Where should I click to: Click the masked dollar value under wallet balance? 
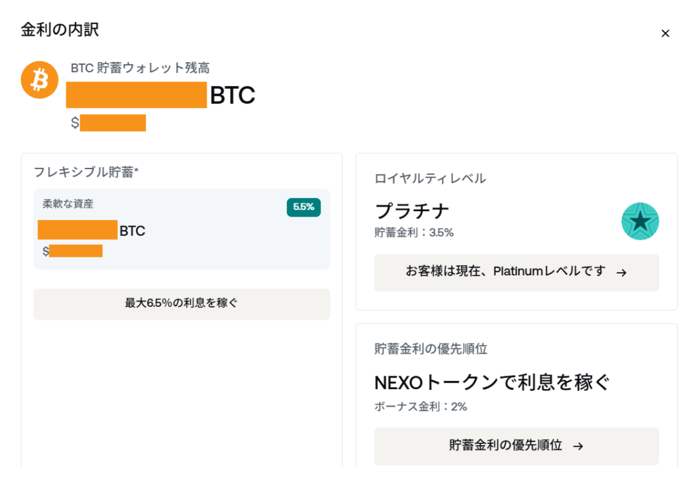(112, 123)
